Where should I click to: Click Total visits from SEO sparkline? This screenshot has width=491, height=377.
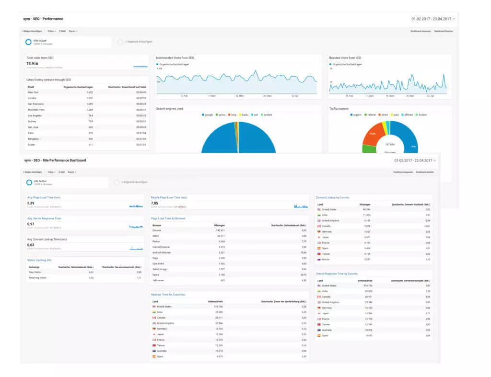coord(140,67)
